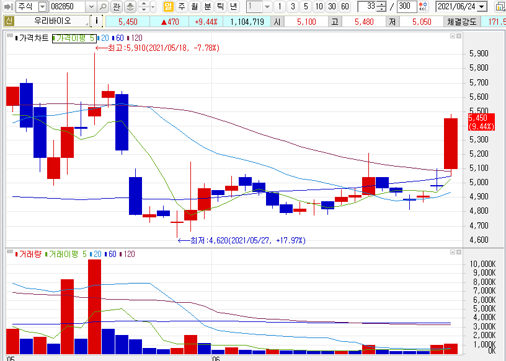Select the 가격이평 5 moving average legend
The width and height of the screenshot is (506, 361).
74,38
